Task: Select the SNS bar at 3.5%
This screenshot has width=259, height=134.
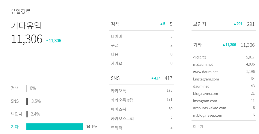Action: pos(27,101)
